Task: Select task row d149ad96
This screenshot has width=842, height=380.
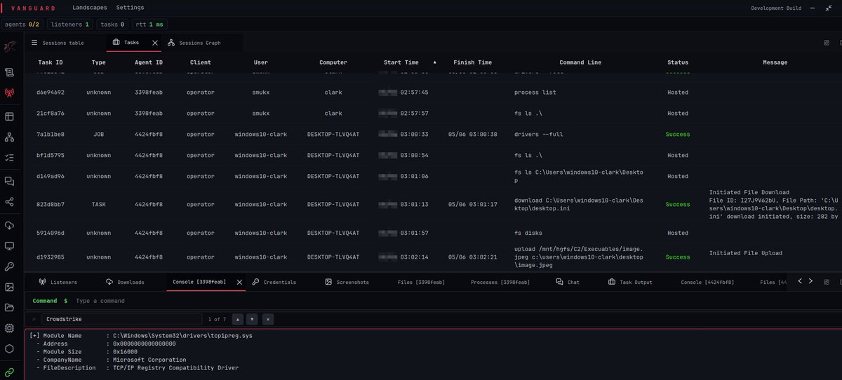Action: tap(433, 176)
